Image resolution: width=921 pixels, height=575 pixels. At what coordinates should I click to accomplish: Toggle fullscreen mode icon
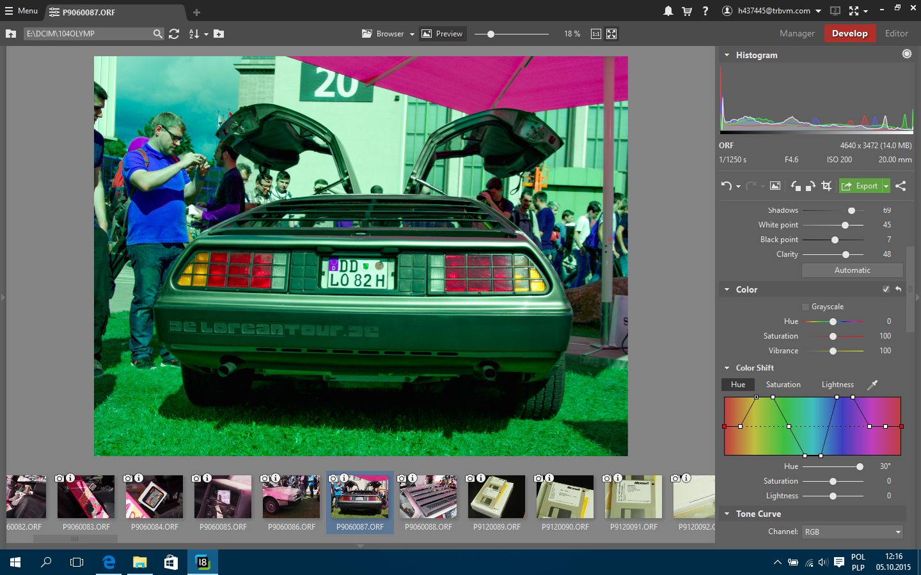(x=854, y=11)
